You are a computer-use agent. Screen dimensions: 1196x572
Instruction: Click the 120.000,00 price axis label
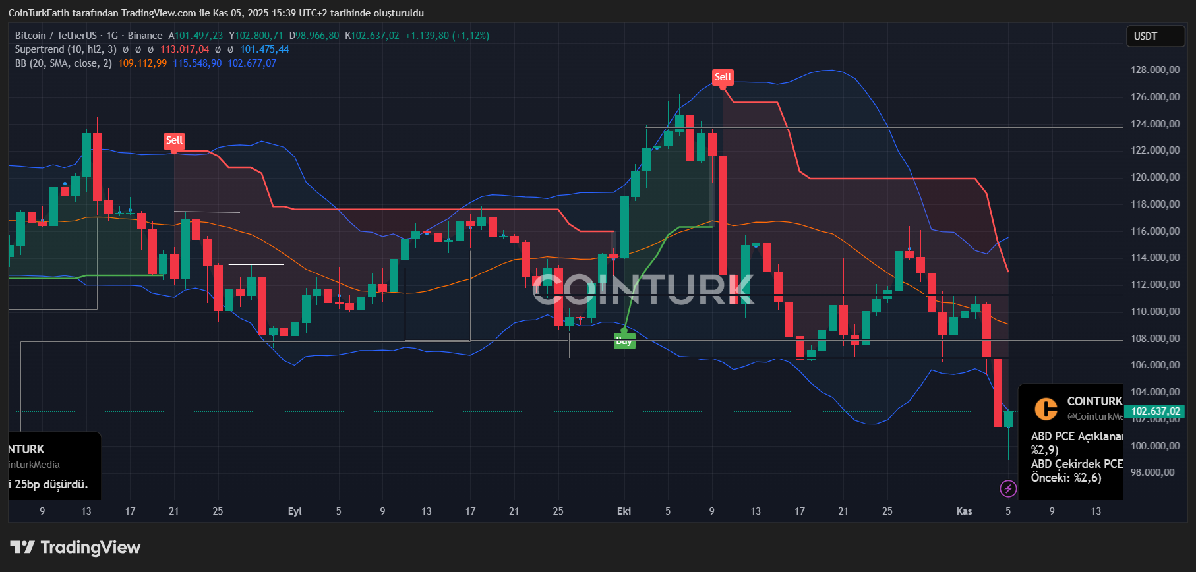(1155, 177)
